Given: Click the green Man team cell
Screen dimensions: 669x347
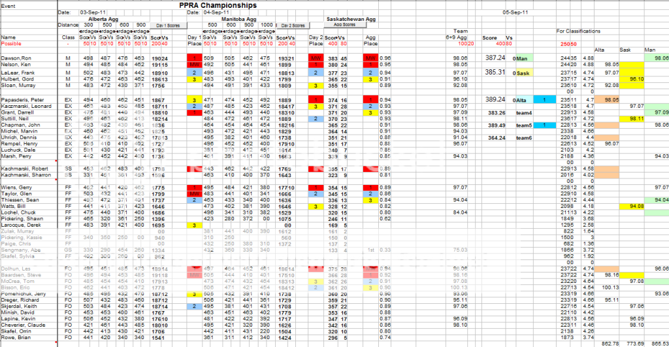Looking at the screenshot, I should tap(530, 58).
